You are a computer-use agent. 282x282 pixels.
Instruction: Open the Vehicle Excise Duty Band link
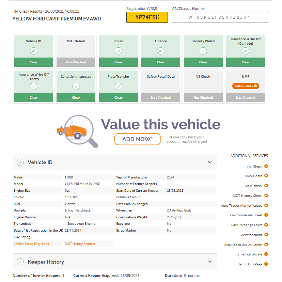(x=31, y=244)
